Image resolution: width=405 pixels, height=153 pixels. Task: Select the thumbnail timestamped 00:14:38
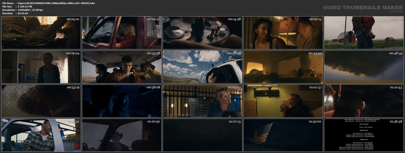202,32
